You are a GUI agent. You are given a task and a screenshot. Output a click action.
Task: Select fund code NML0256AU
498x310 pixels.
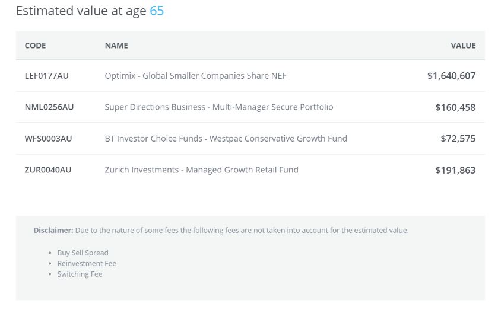click(x=49, y=107)
